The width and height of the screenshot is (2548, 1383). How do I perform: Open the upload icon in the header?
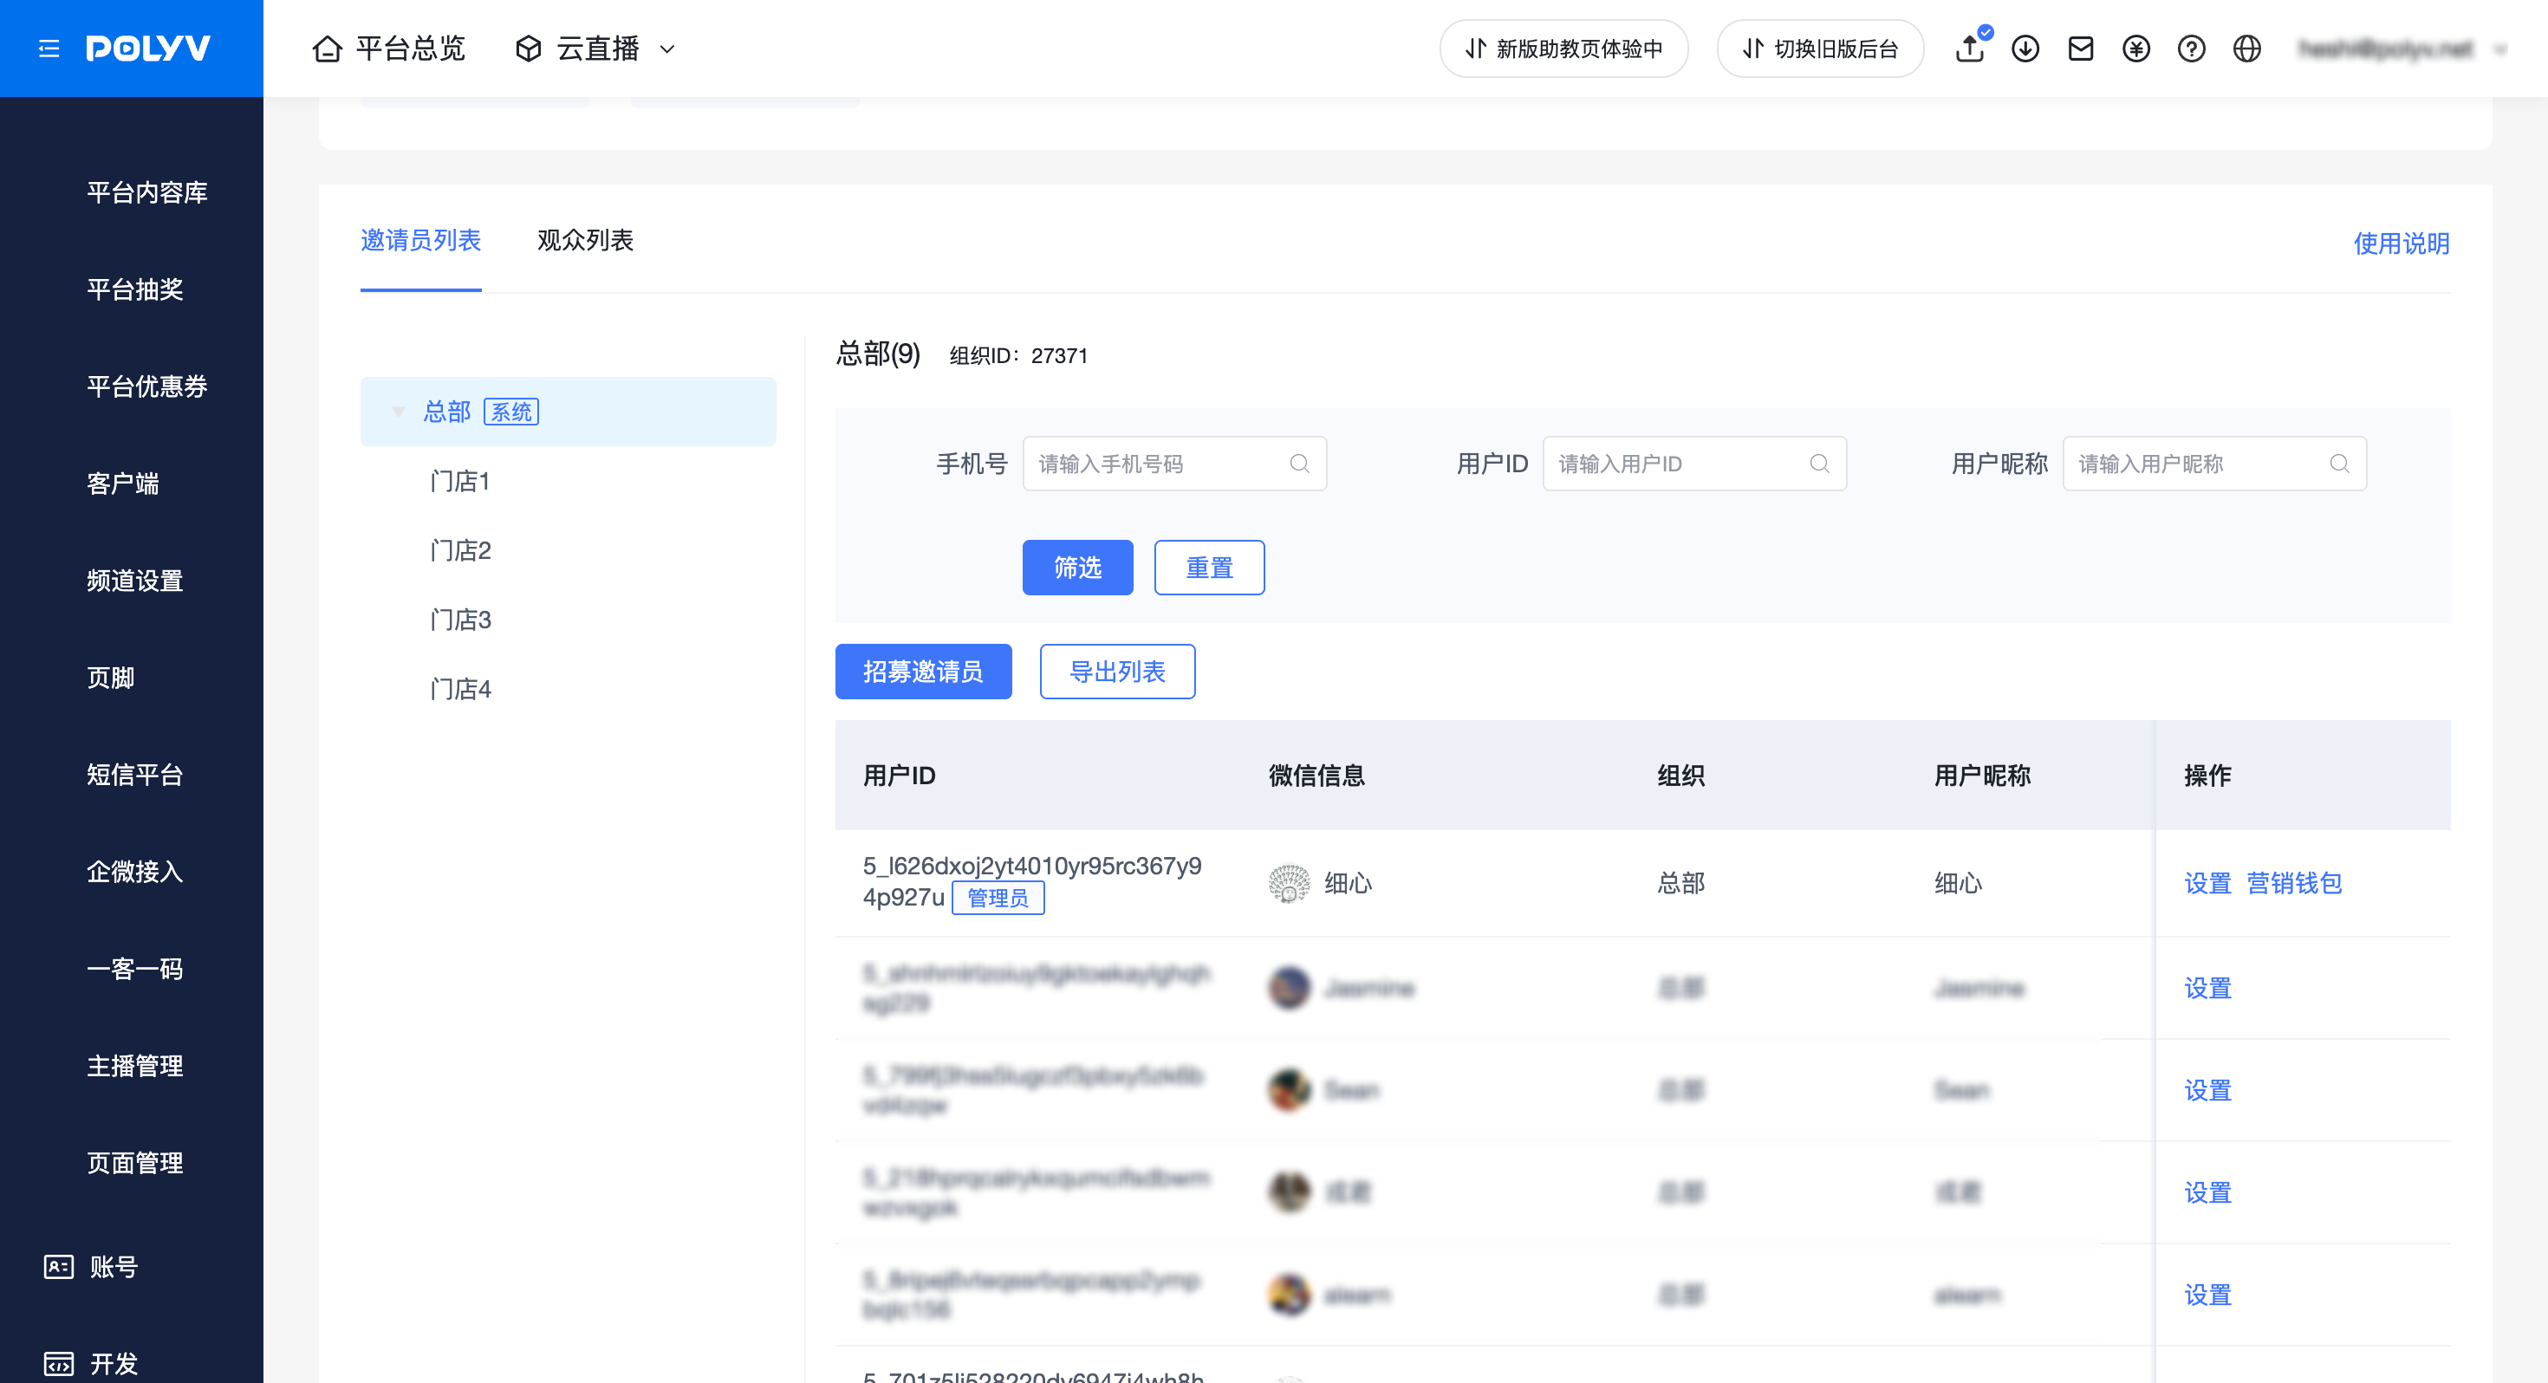[x=1969, y=49]
